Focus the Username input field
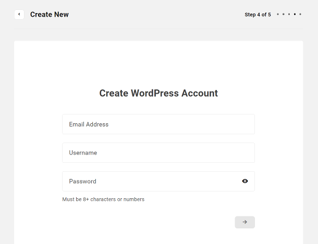 158,152
